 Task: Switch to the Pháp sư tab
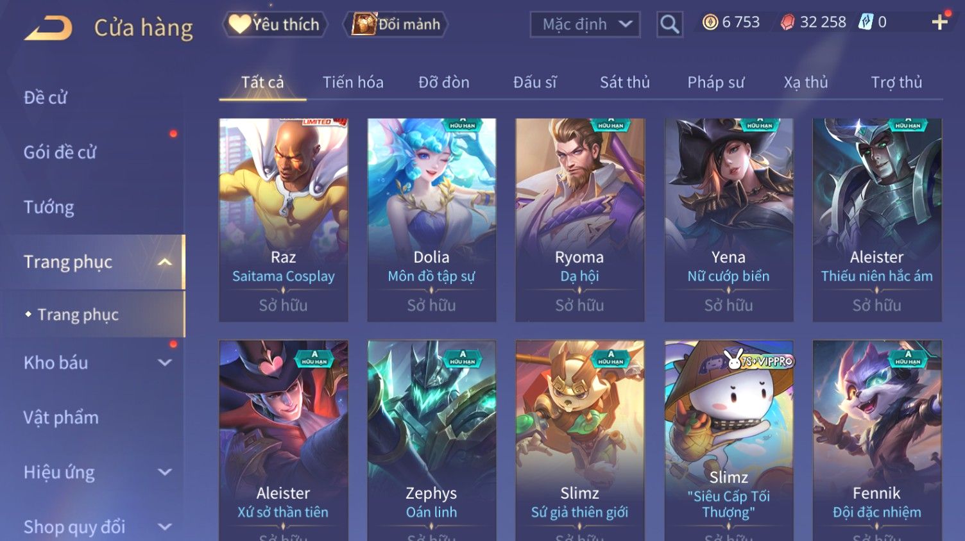click(x=715, y=82)
